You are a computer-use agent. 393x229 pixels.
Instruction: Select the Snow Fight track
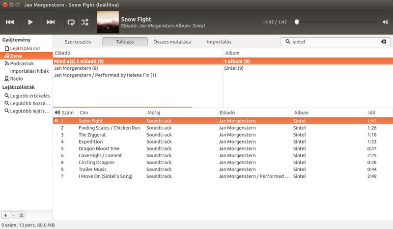pos(223,121)
